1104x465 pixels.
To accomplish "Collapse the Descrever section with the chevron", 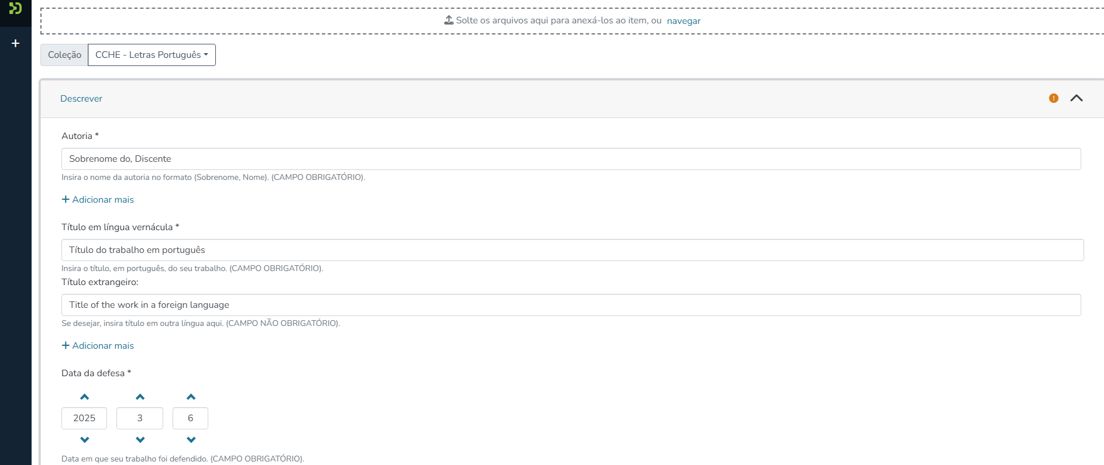I will click(1076, 98).
